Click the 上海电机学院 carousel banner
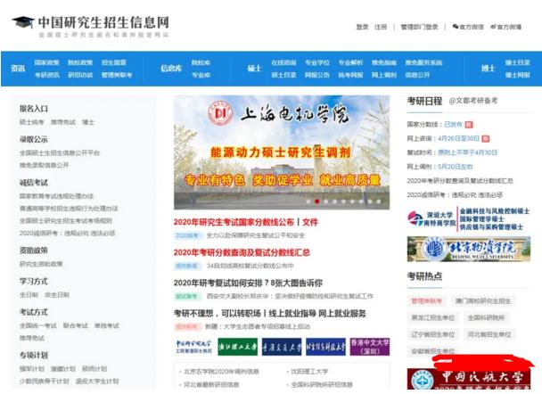Screen dimensions: 542x394 [x=282, y=152]
